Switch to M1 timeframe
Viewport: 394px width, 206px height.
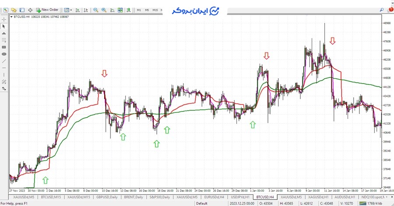(139, 10)
